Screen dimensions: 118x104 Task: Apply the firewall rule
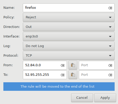pyautogui.click(x=105, y=98)
